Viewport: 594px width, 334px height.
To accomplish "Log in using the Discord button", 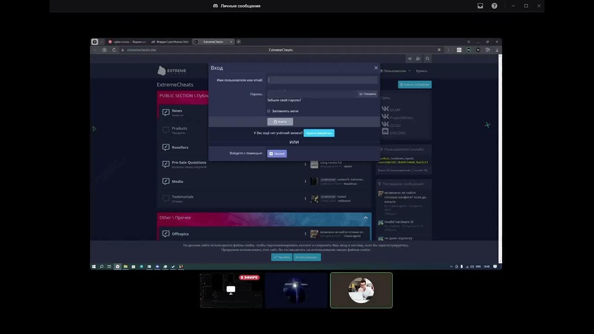I will 277,154.
